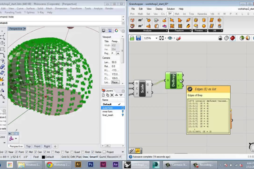Toggle the Near osnap checkbox
Viewport: 254px width, 169px height.
pyautogui.click(x=6, y=152)
